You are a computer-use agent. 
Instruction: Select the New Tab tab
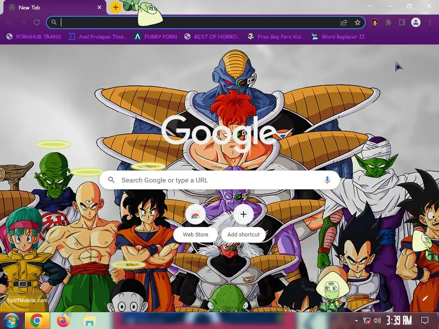click(54, 8)
